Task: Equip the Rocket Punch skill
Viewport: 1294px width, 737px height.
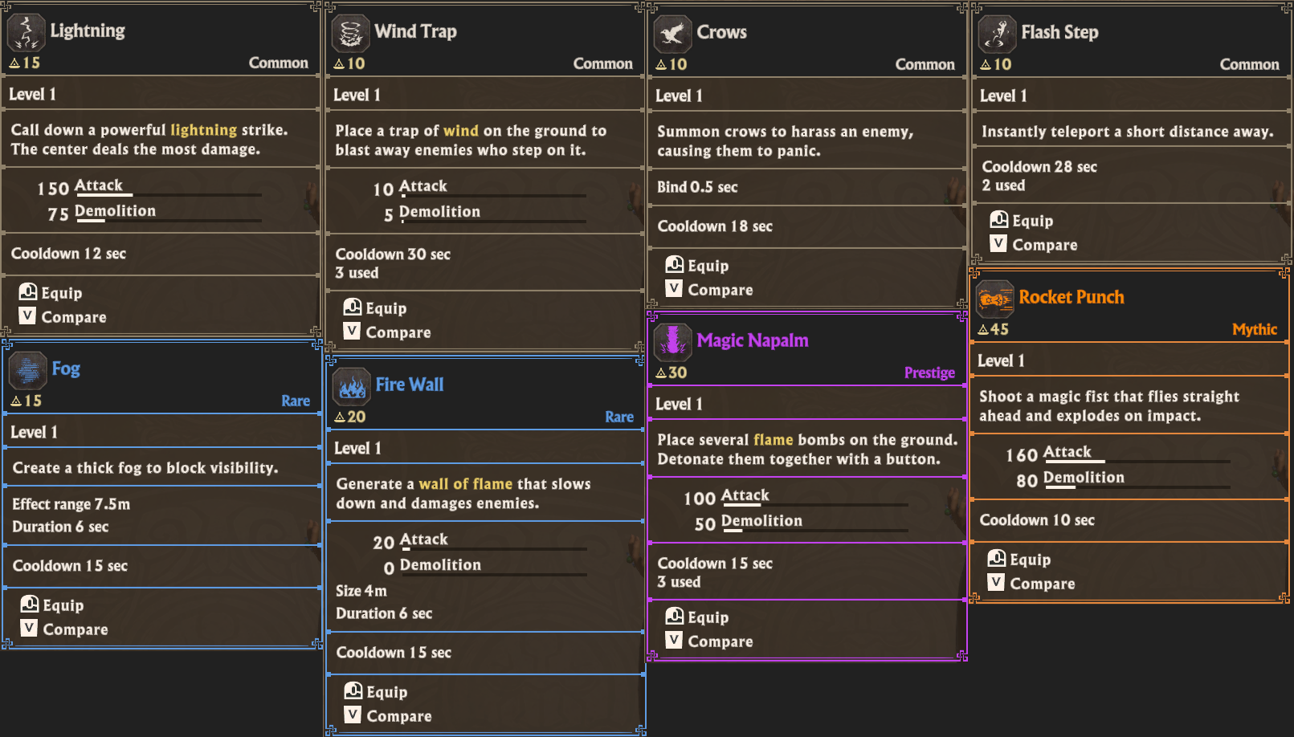Action: pyautogui.click(x=1019, y=560)
